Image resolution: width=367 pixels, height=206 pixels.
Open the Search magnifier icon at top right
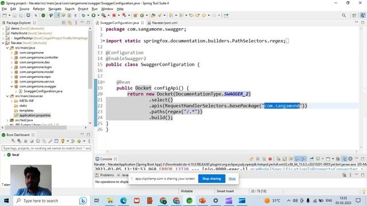coord(343,15)
